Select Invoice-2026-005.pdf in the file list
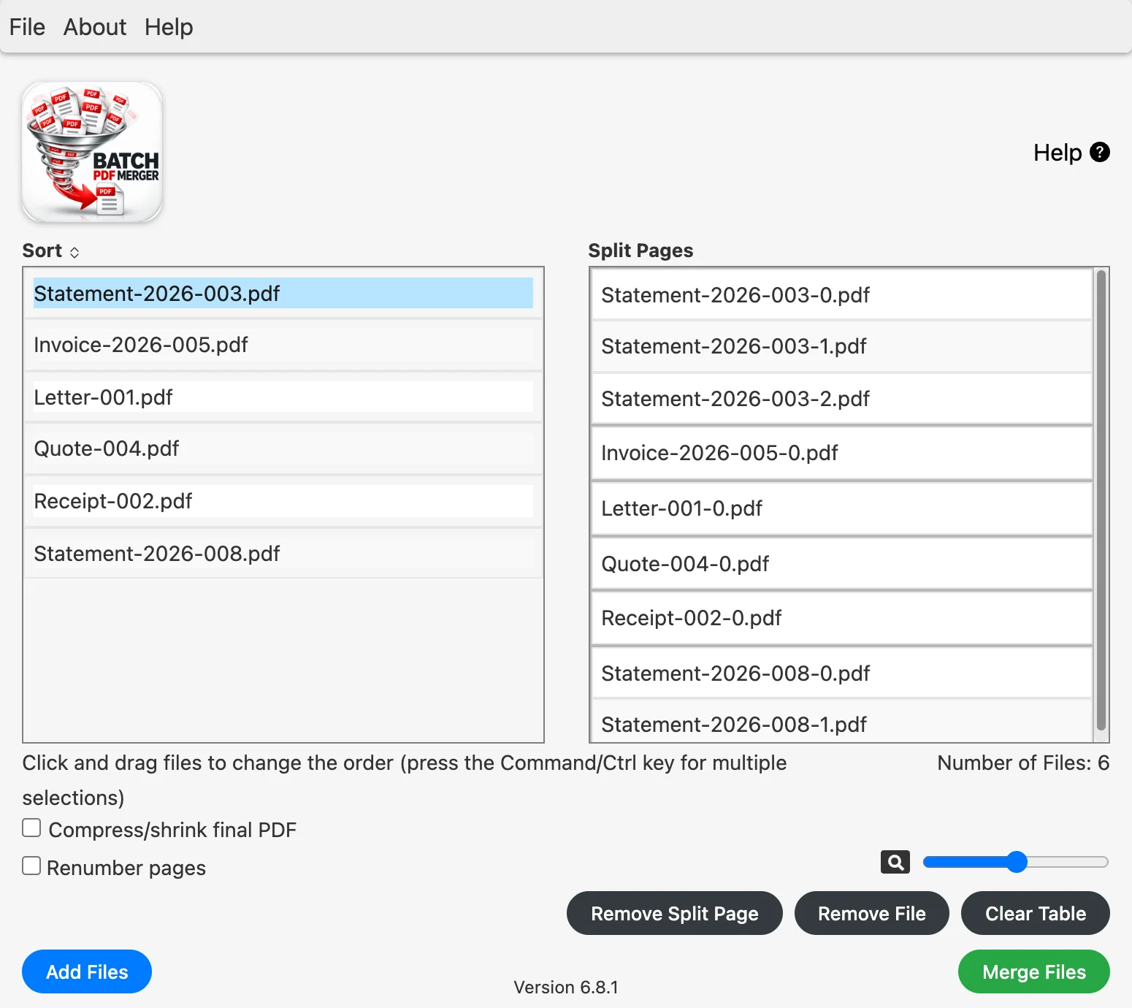The image size is (1132, 1008). pyautogui.click(x=283, y=345)
